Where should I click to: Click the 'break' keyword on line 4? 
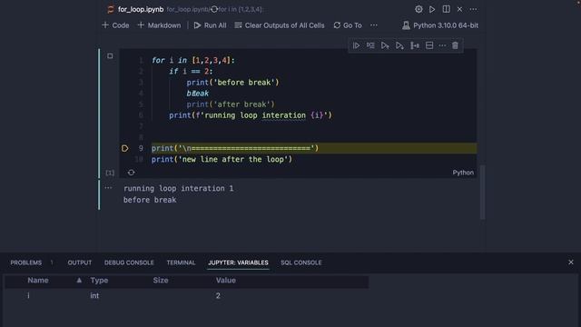pyautogui.click(x=198, y=94)
